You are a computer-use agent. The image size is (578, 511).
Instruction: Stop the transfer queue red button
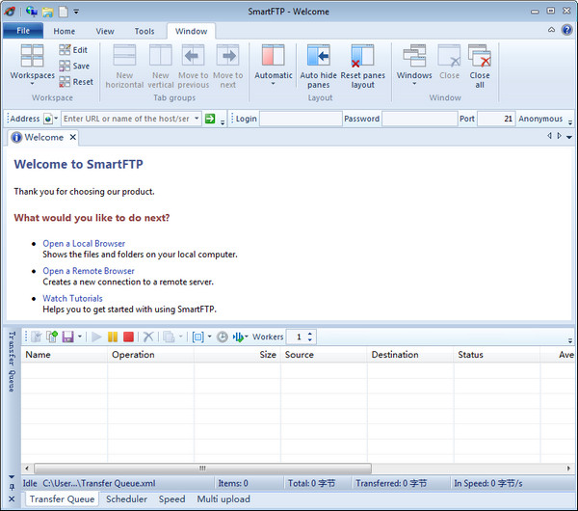[x=128, y=336]
